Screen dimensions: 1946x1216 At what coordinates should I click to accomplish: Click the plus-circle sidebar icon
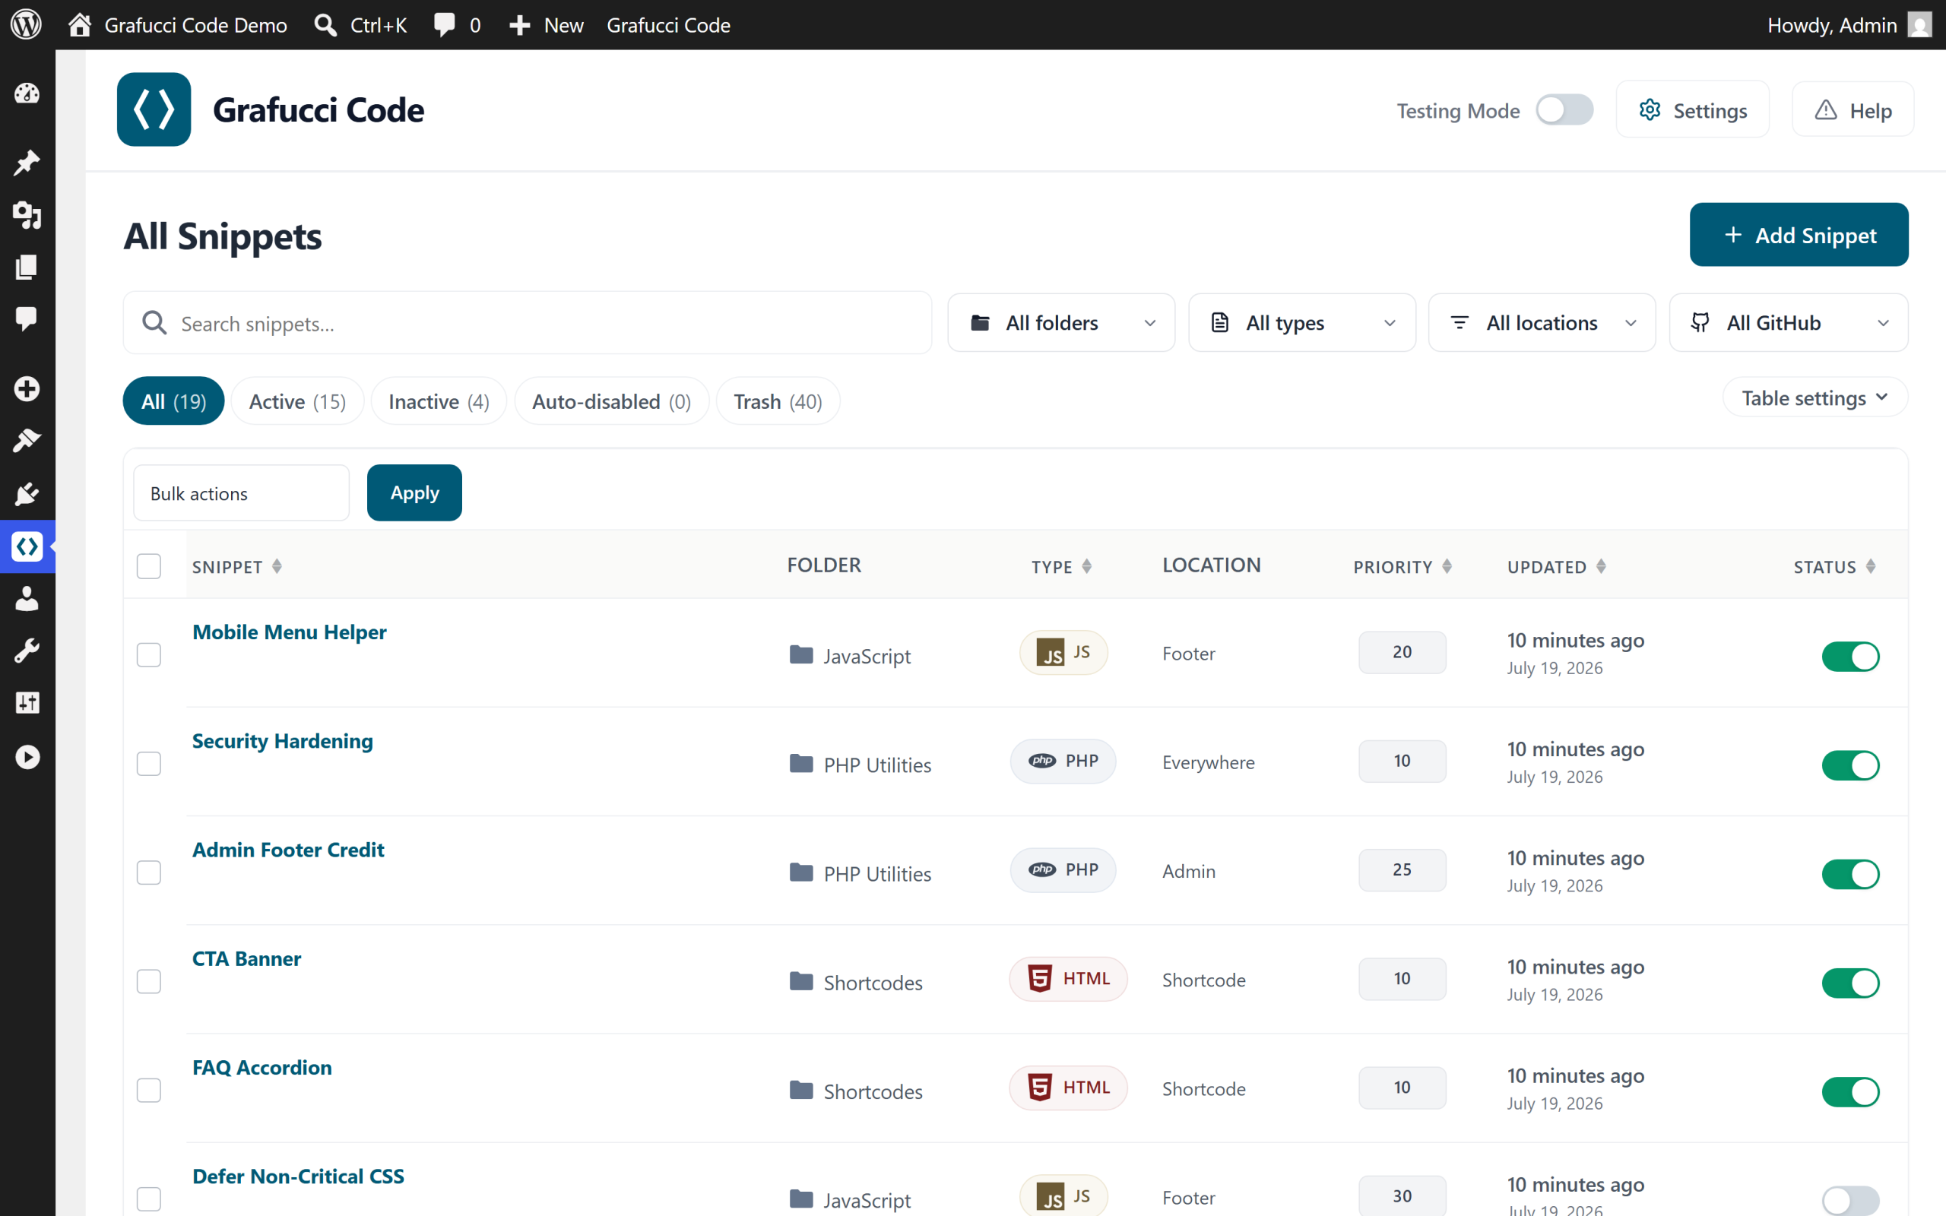click(x=27, y=389)
